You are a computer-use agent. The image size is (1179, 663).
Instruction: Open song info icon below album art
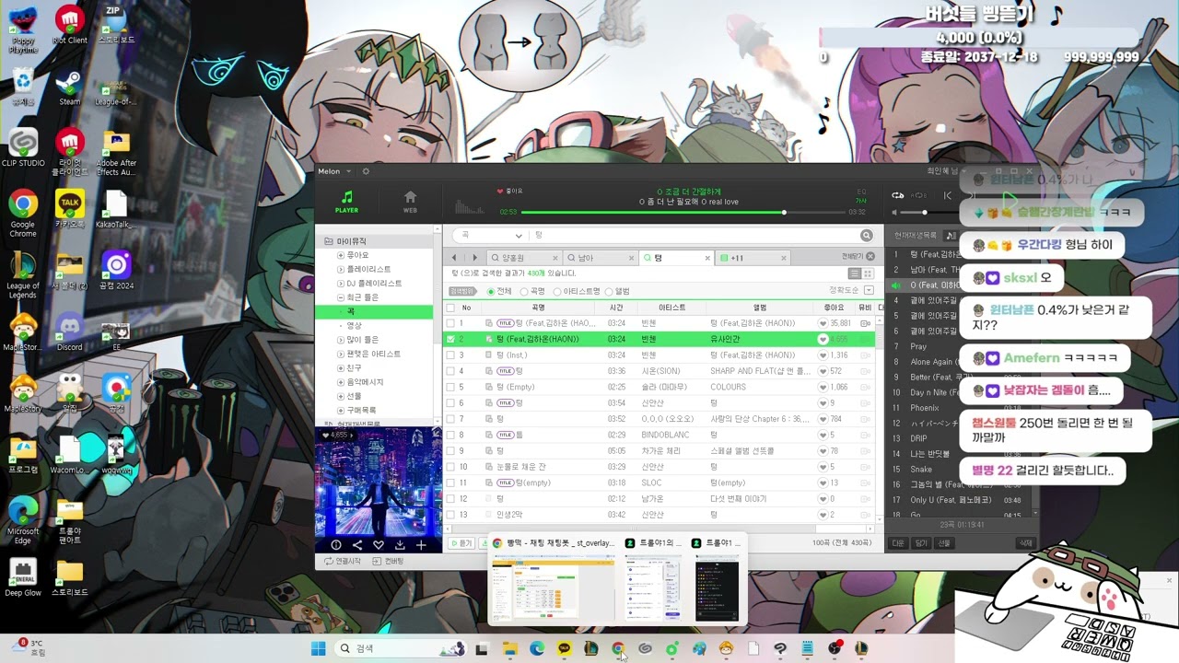(335, 545)
